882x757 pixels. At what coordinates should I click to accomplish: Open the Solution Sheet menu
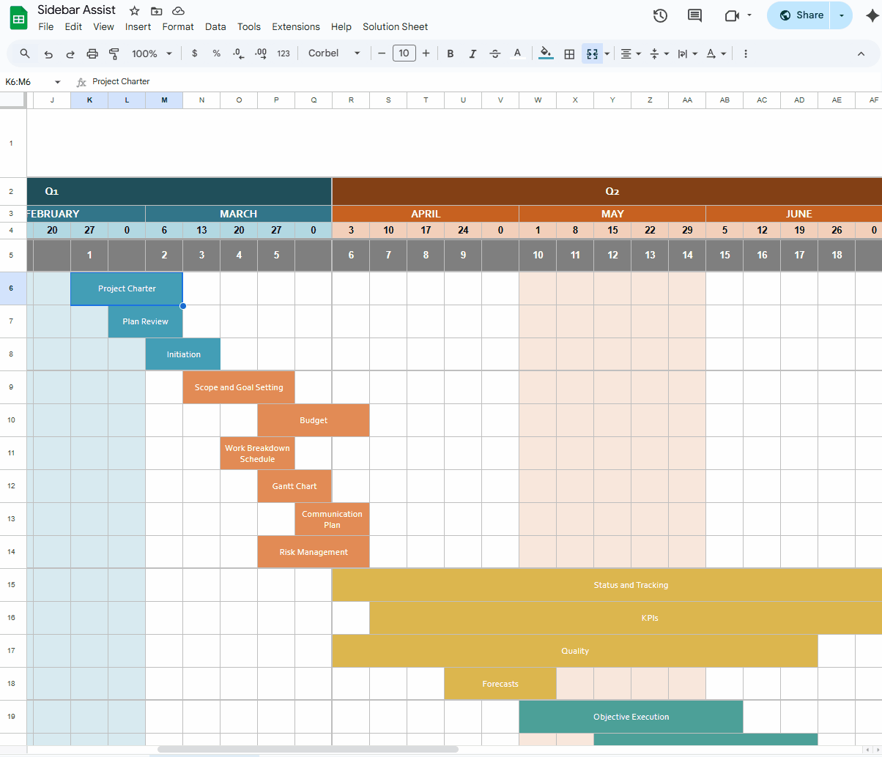pos(395,26)
